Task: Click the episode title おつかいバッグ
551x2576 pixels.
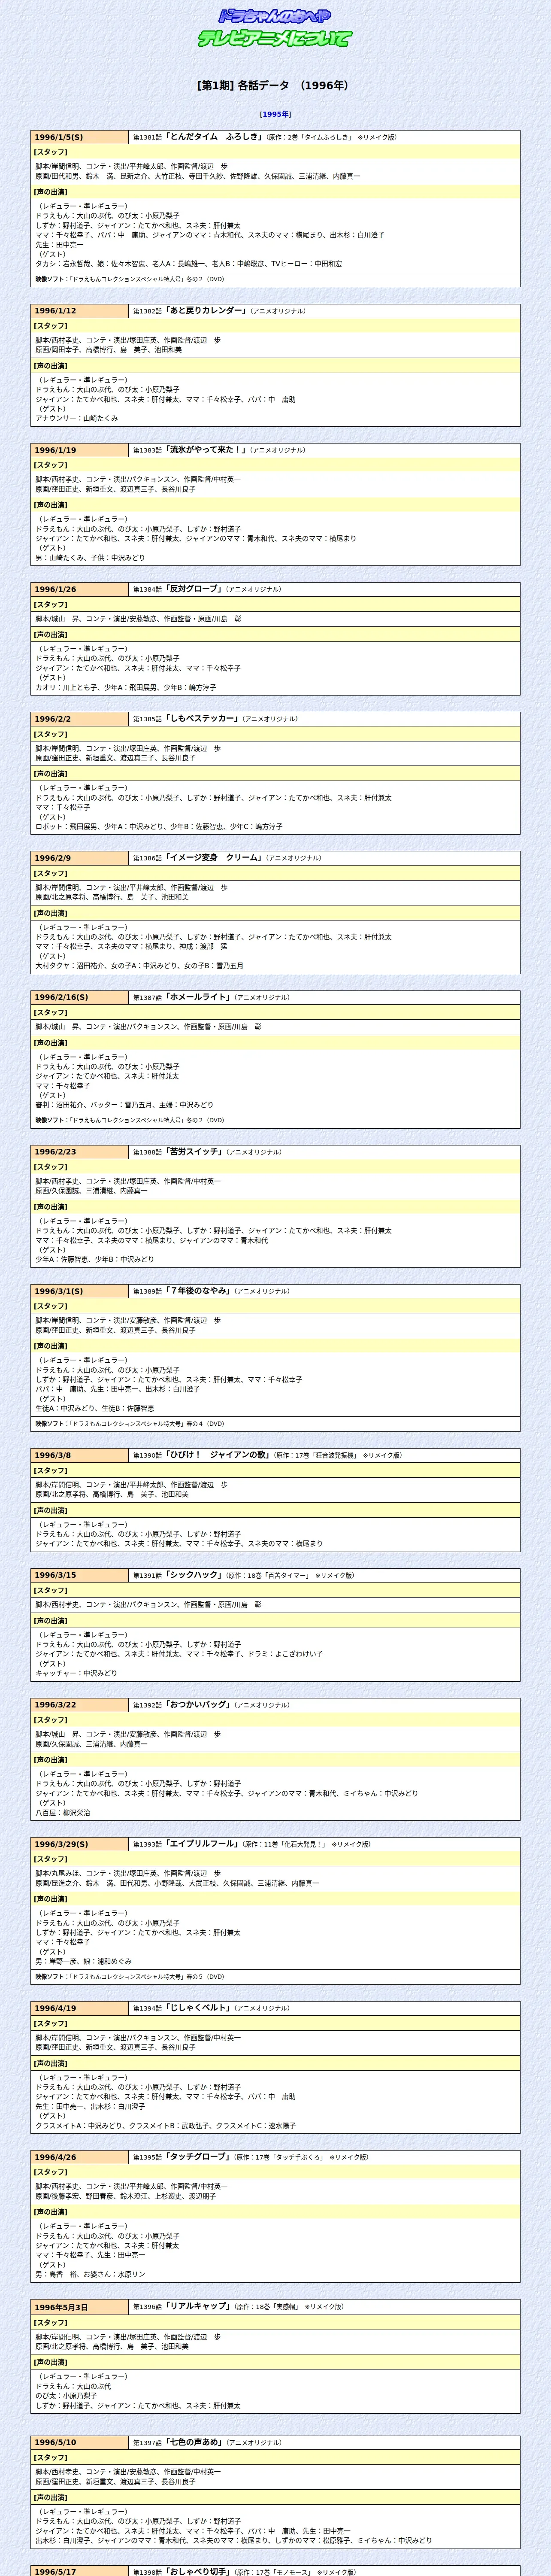Action: [x=198, y=1705]
